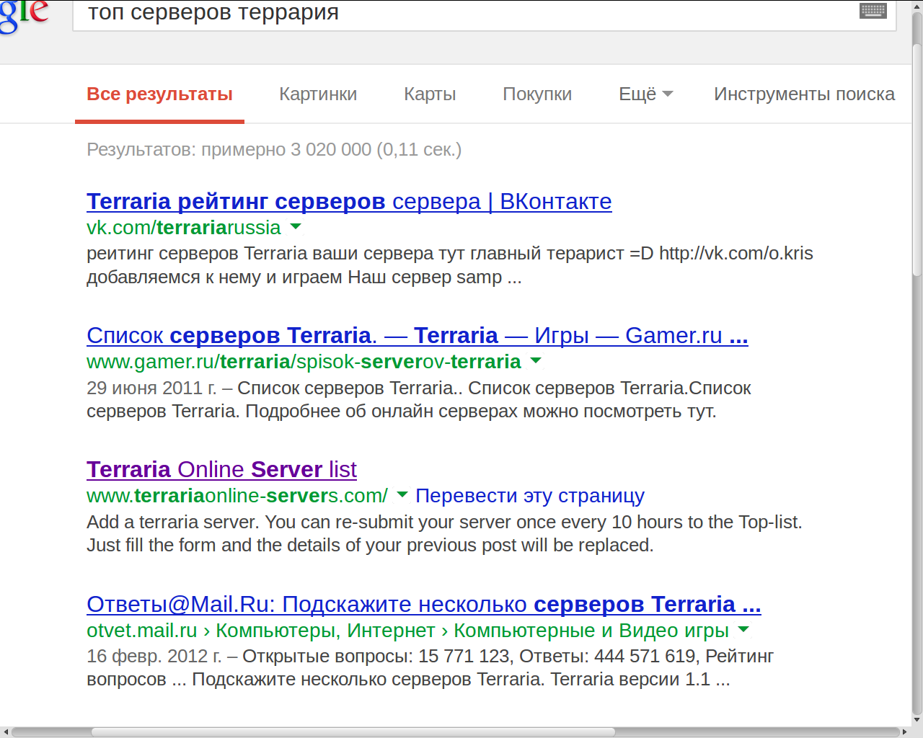Open Terraria Online Server list result
Image resolution: width=923 pixels, height=738 pixels.
click(221, 469)
